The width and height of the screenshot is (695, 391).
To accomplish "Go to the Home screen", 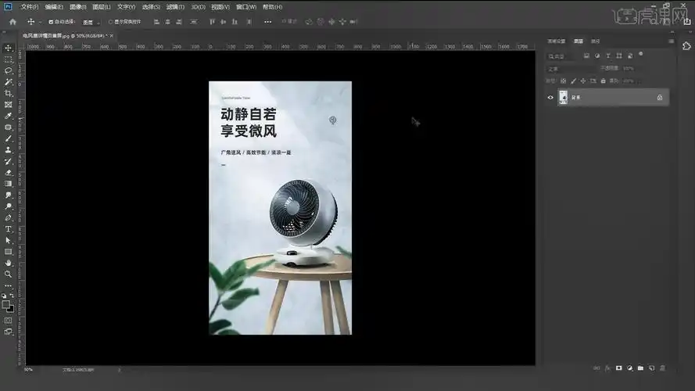I will (x=13, y=22).
